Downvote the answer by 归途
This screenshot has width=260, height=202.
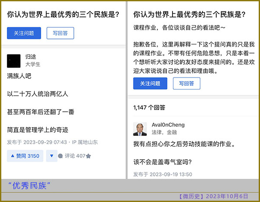pos(52,156)
